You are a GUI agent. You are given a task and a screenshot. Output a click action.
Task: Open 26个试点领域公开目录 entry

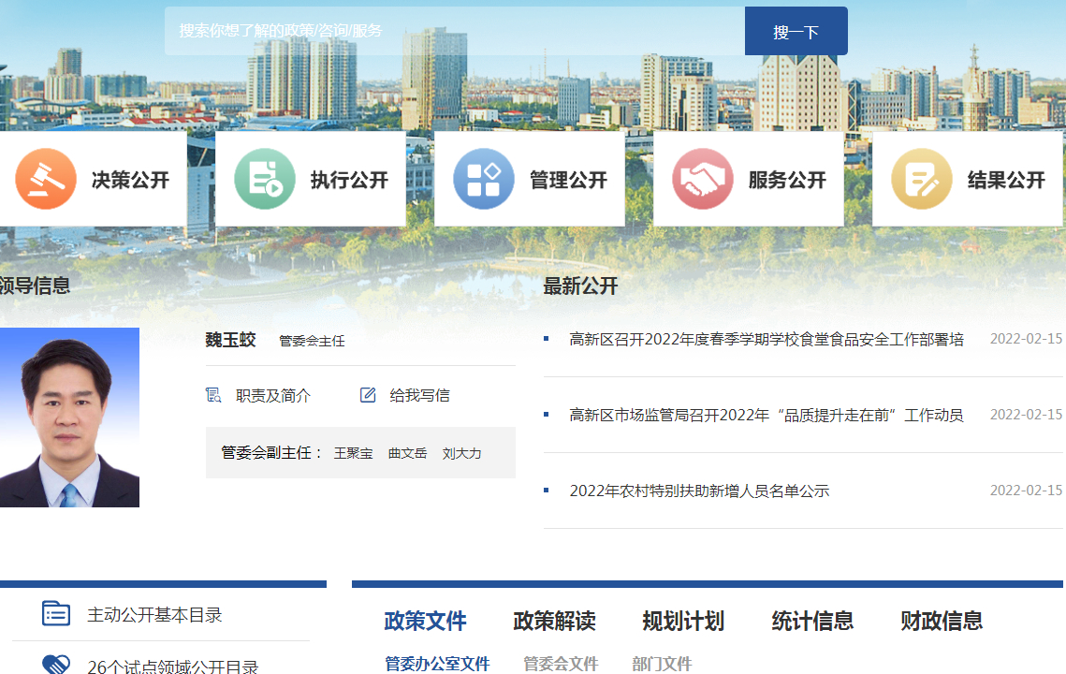pyautogui.click(x=173, y=667)
